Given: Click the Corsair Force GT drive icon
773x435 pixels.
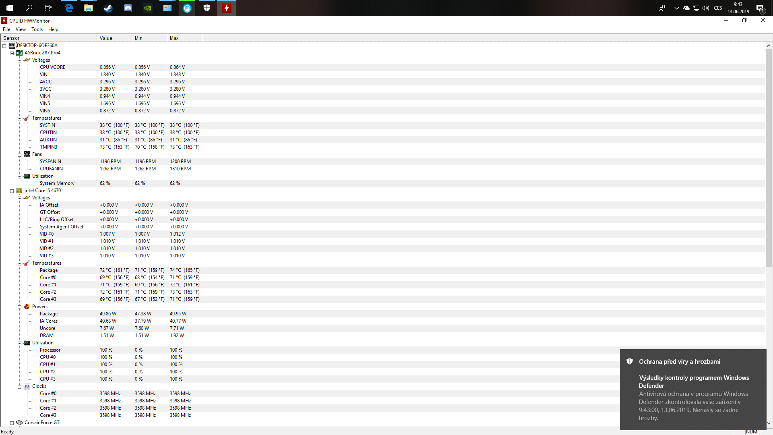Looking at the screenshot, I should click(19, 423).
